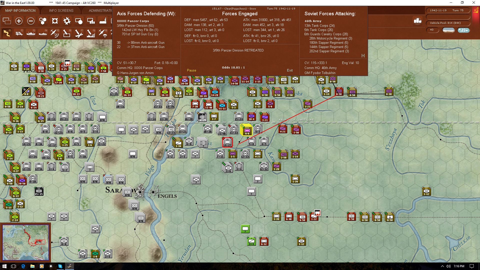Select the F2 rail move mode
Screen dimensions: 480x270
point(19,33)
